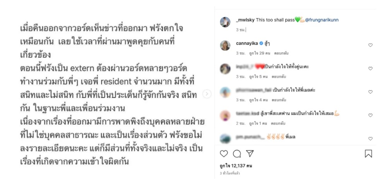391x181 pixels.
Task: Like the "พี่เมล" comment heart
Action: tap(370, 138)
